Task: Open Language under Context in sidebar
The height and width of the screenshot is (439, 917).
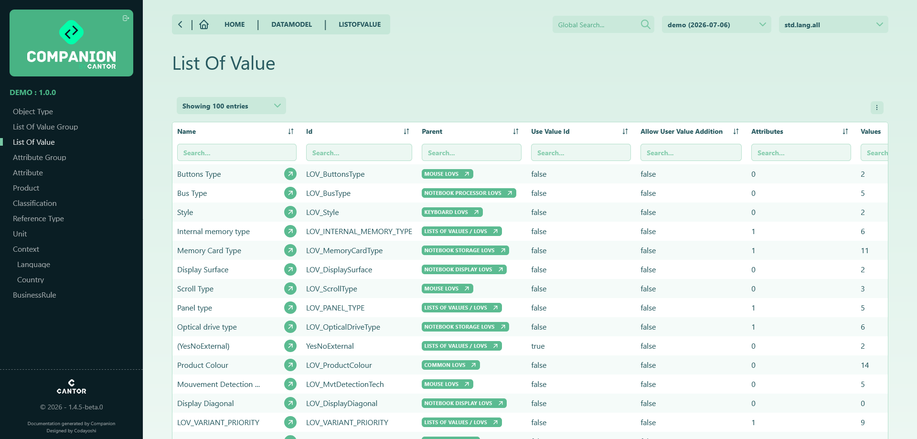Action: point(33,264)
